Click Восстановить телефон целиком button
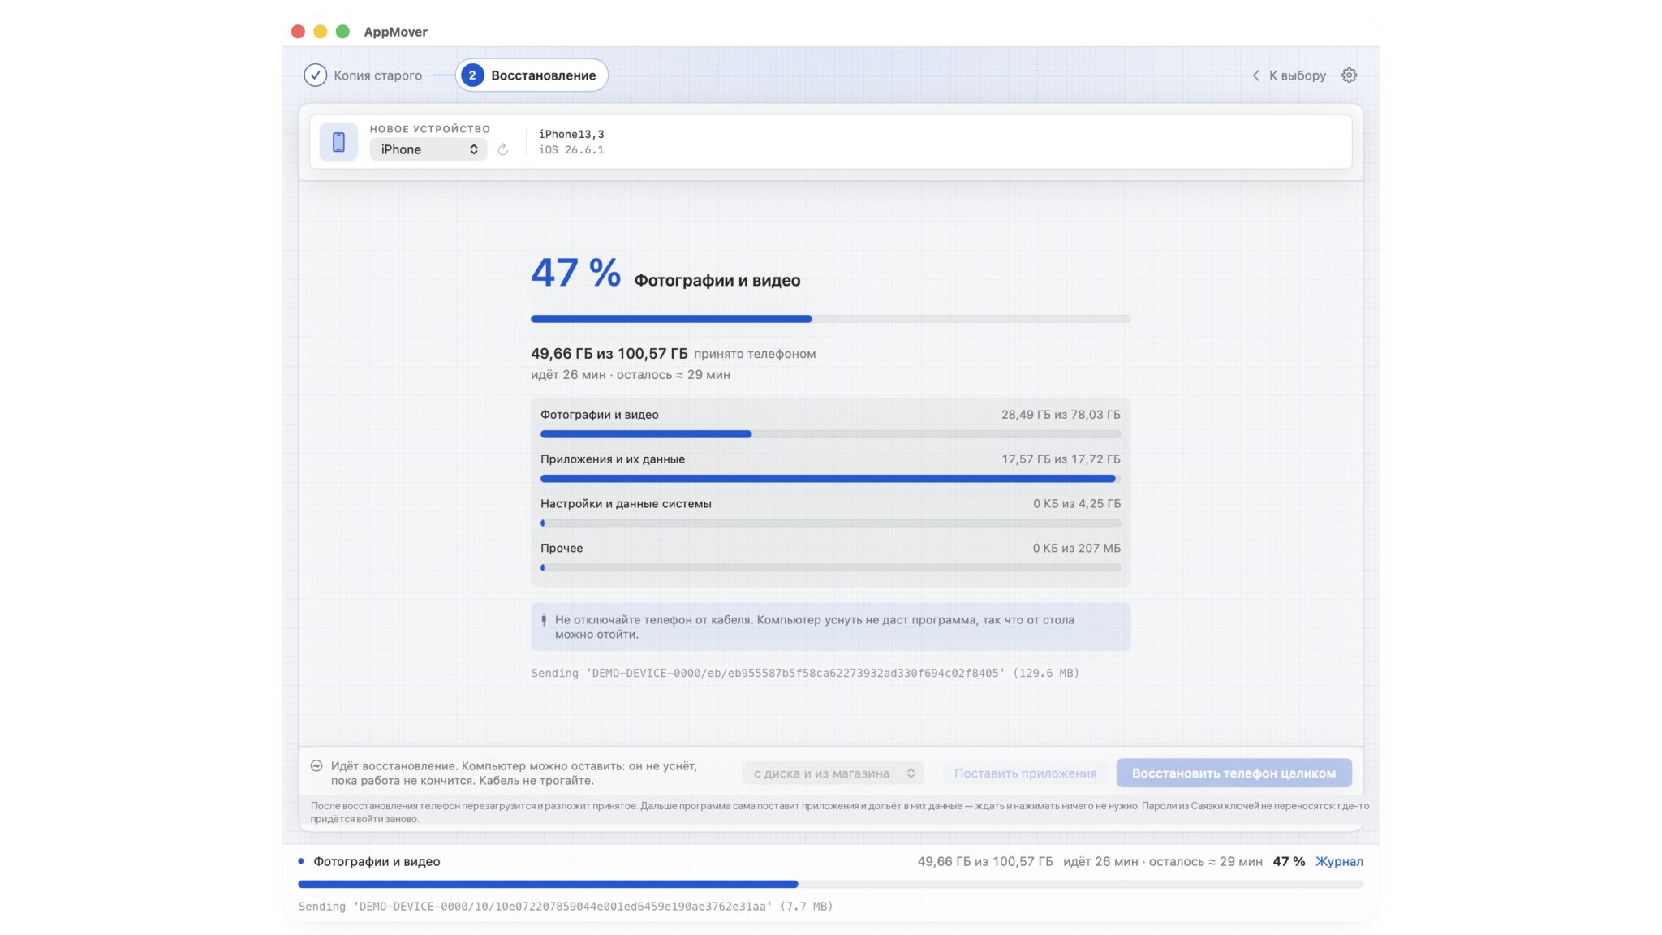Image resolution: width=1662 pixels, height=935 pixels. [x=1234, y=773]
